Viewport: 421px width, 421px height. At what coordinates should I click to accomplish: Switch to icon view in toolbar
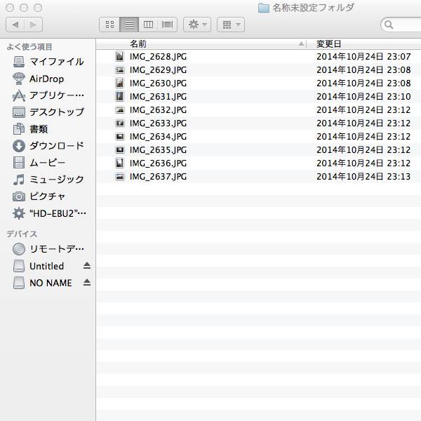tap(109, 25)
